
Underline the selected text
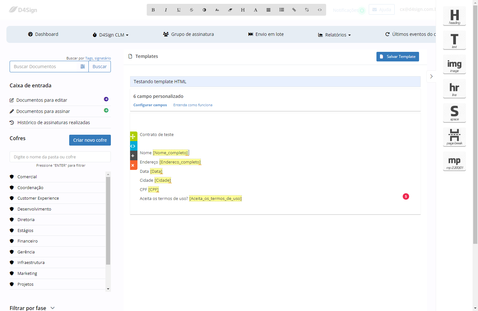179,10
